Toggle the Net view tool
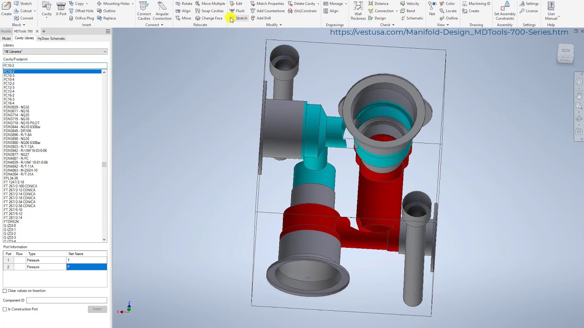Viewport: 584px width, 328px height. coord(432,9)
